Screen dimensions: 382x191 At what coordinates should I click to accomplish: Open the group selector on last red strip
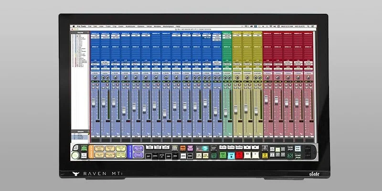point(308,74)
